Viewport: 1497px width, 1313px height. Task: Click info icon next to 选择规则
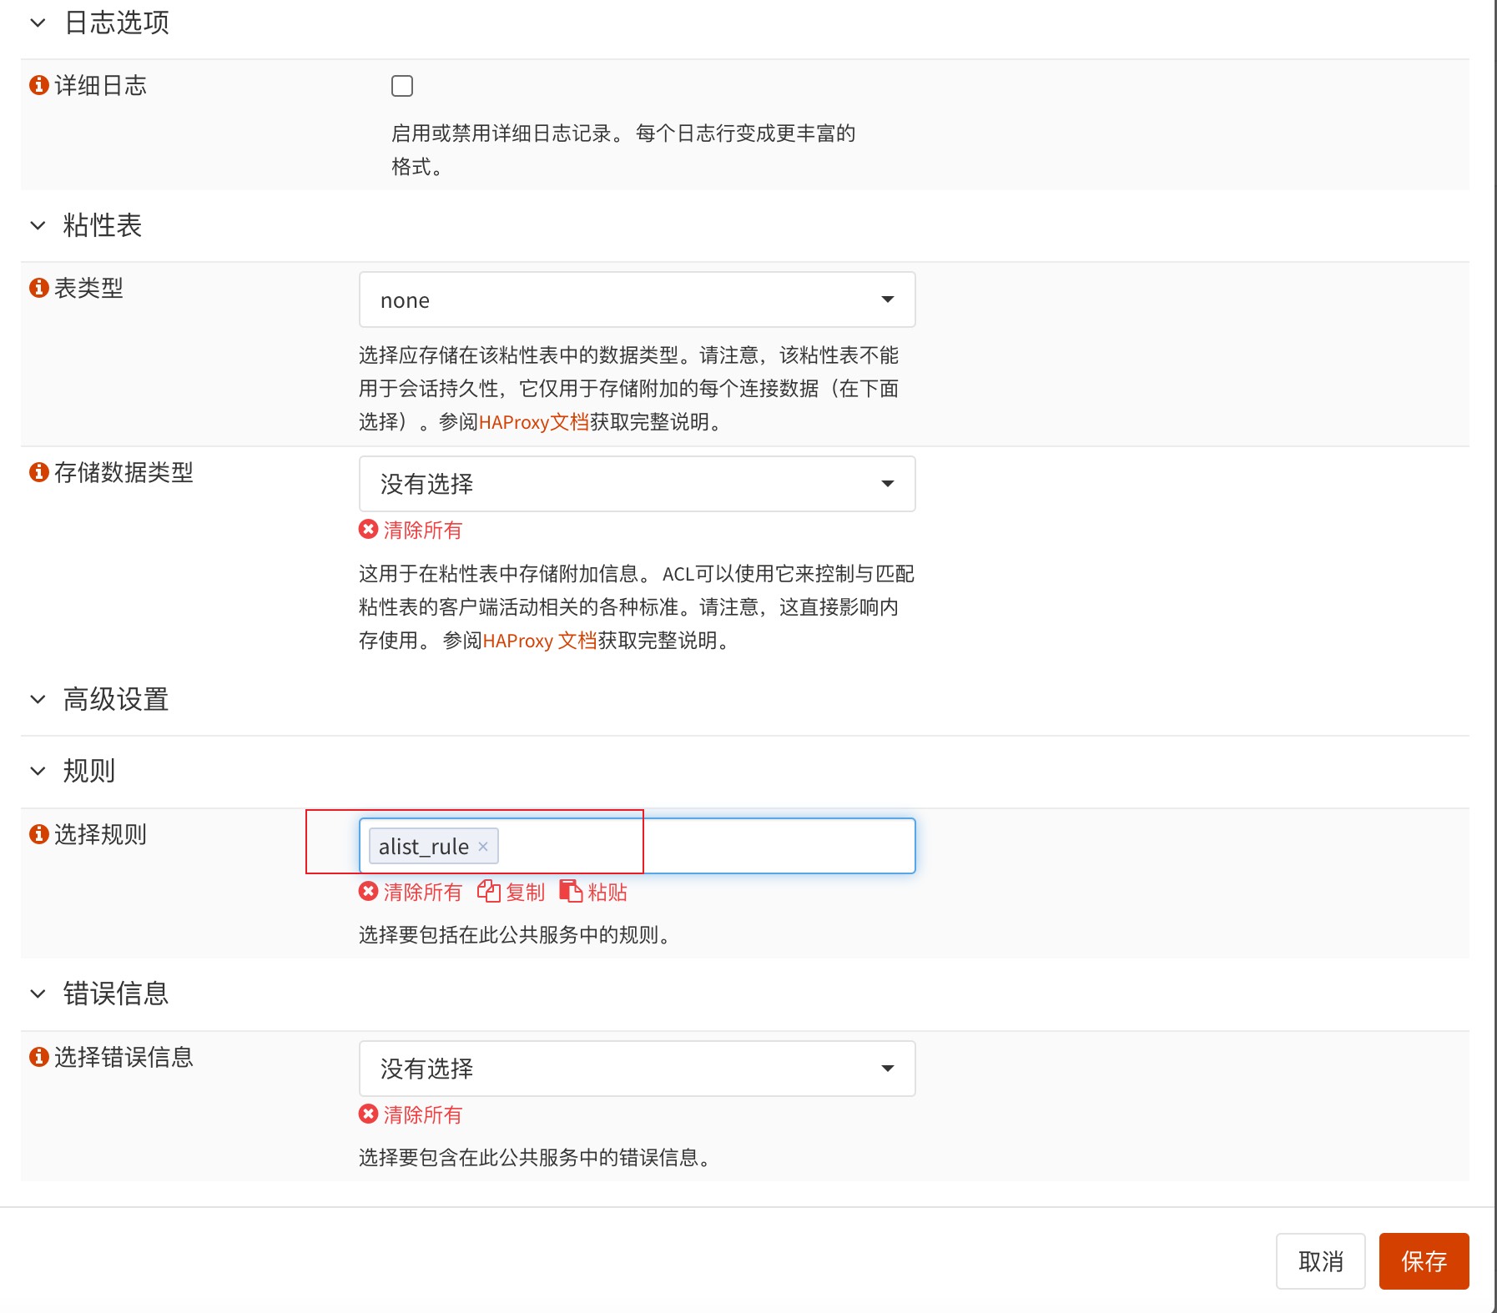pos(38,834)
